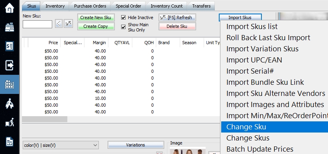The height and width of the screenshot is (154, 328).
Task: Click the QTYAVL column header
Action: pos(120,43)
